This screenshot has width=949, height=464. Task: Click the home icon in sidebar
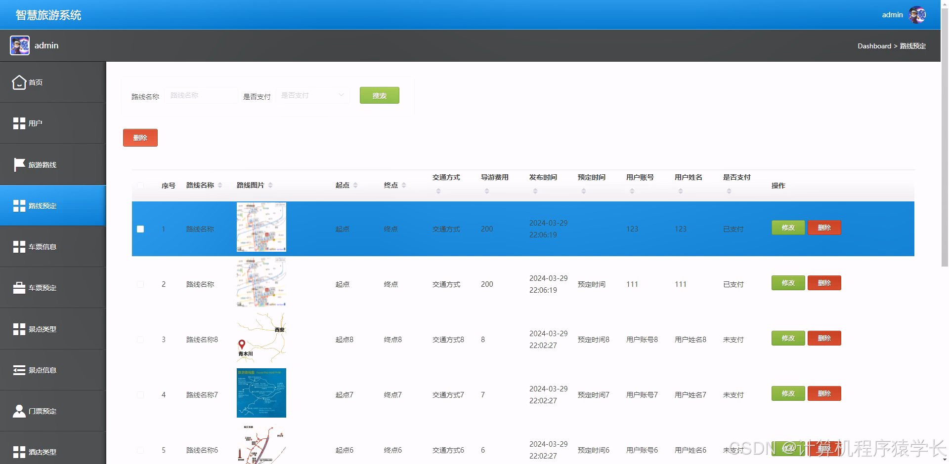(x=19, y=82)
